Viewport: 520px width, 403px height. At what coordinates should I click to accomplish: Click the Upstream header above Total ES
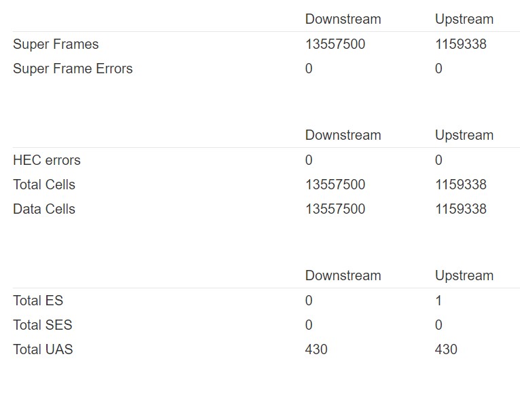[464, 276]
